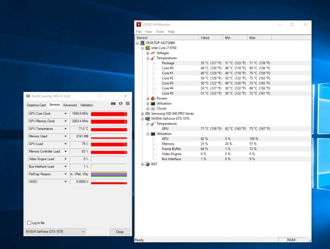330x249 pixels.
Task: Open the GPU-Z hamburger menu icon
Action: pyautogui.click(x=127, y=103)
